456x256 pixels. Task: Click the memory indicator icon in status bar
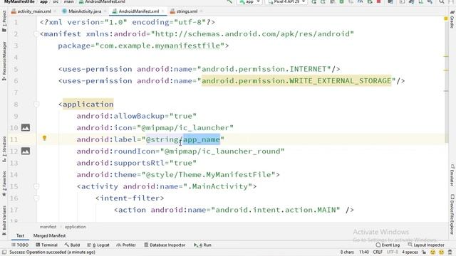(450, 252)
